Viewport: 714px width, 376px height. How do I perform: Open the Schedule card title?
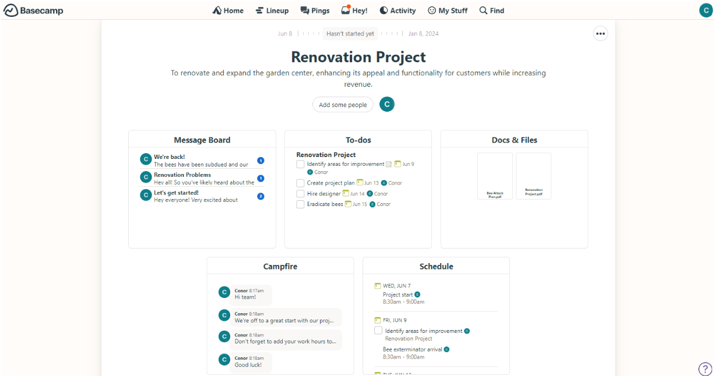coord(437,266)
